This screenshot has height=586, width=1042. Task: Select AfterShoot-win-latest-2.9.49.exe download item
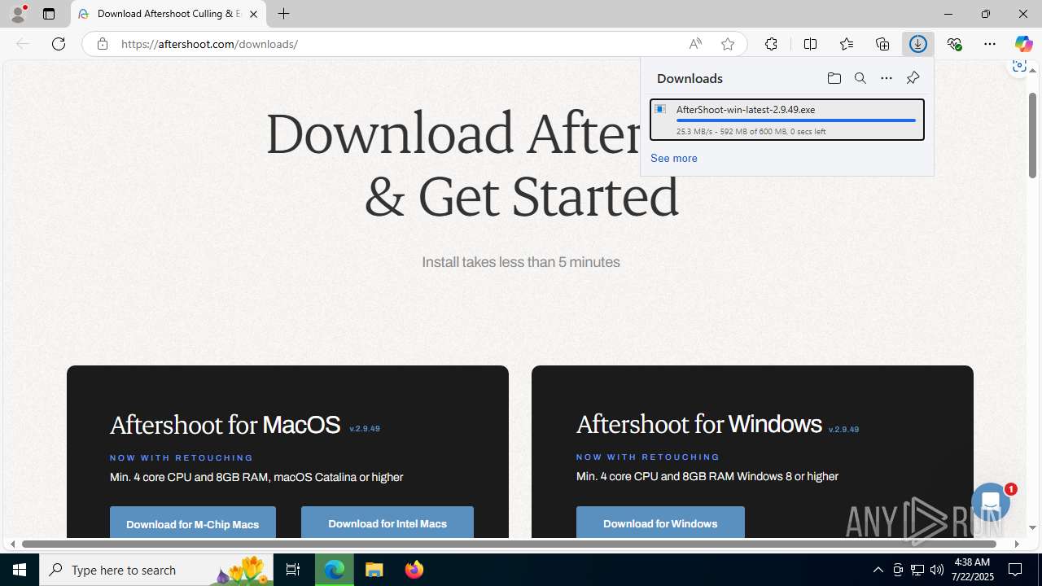787,120
